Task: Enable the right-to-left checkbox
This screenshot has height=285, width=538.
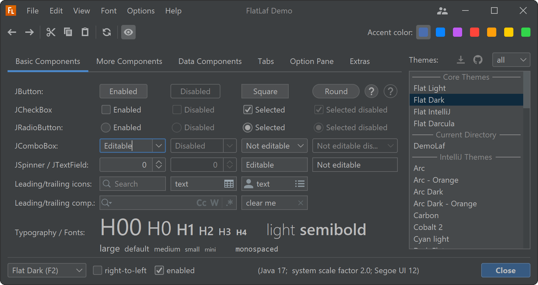Action: [x=98, y=270]
